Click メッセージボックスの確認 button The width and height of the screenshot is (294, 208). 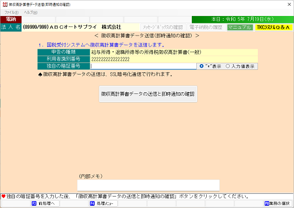(163, 28)
